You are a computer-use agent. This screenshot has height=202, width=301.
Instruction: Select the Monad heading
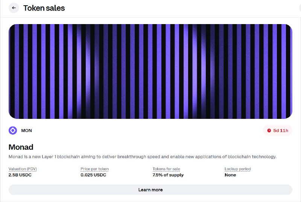[21, 147]
